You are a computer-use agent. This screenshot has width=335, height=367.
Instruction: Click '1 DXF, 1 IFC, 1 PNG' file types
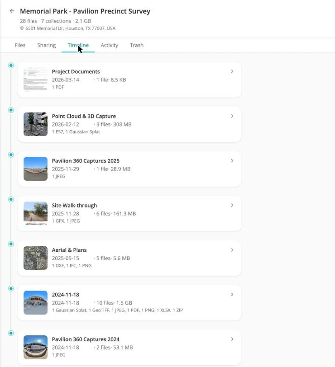[72, 266]
